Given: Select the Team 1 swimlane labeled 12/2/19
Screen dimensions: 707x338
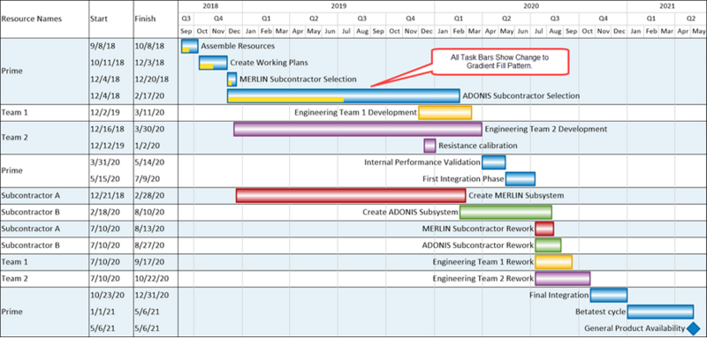Looking at the screenshot, I should click(14, 112).
